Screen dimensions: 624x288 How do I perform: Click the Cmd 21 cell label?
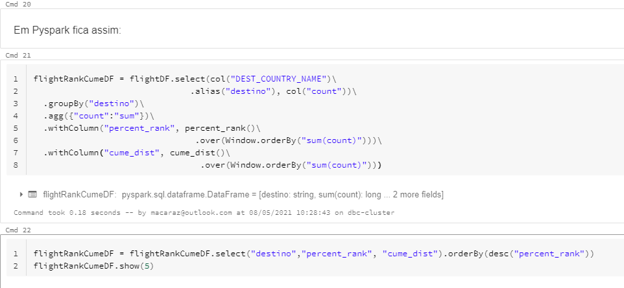(18, 55)
